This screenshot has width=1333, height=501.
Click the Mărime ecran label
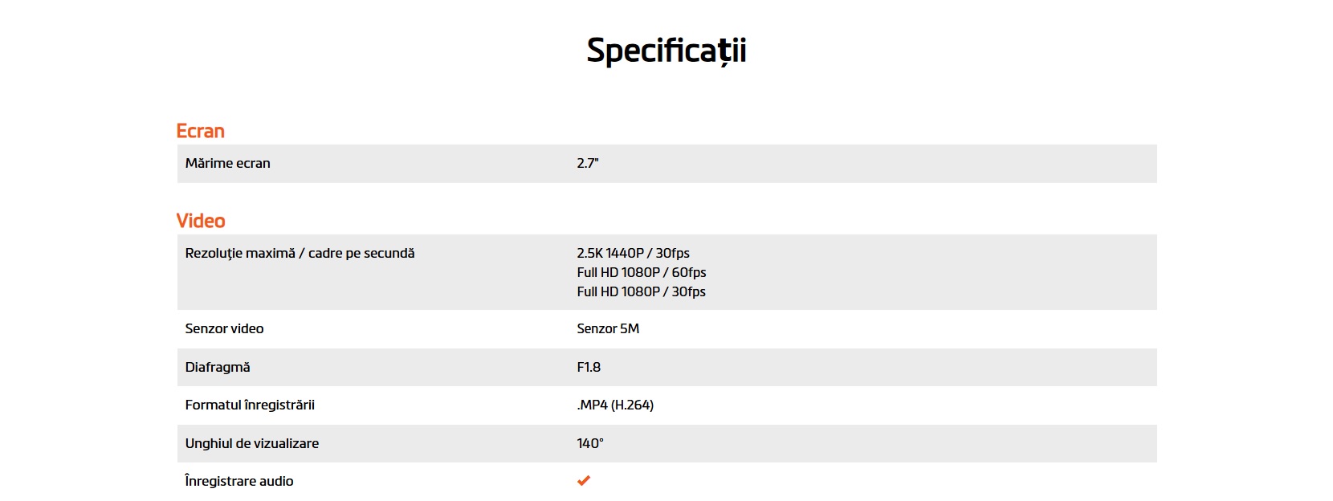click(227, 163)
